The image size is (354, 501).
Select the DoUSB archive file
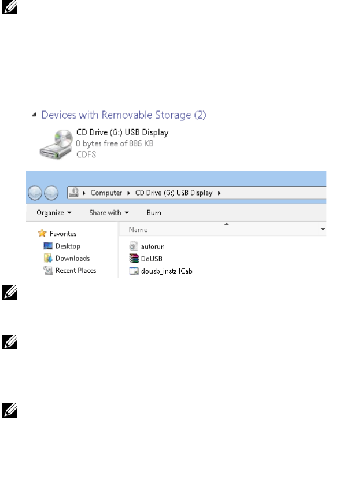[x=152, y=259]
